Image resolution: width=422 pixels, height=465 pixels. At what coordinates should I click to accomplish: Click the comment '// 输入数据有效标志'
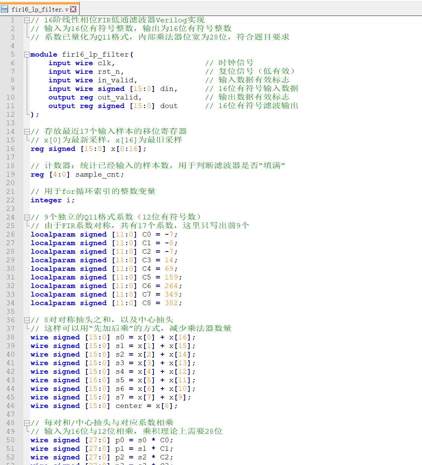click(247, 80)
